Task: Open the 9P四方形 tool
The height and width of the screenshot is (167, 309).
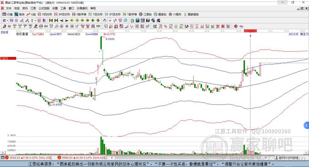Action: pos(62,14)
